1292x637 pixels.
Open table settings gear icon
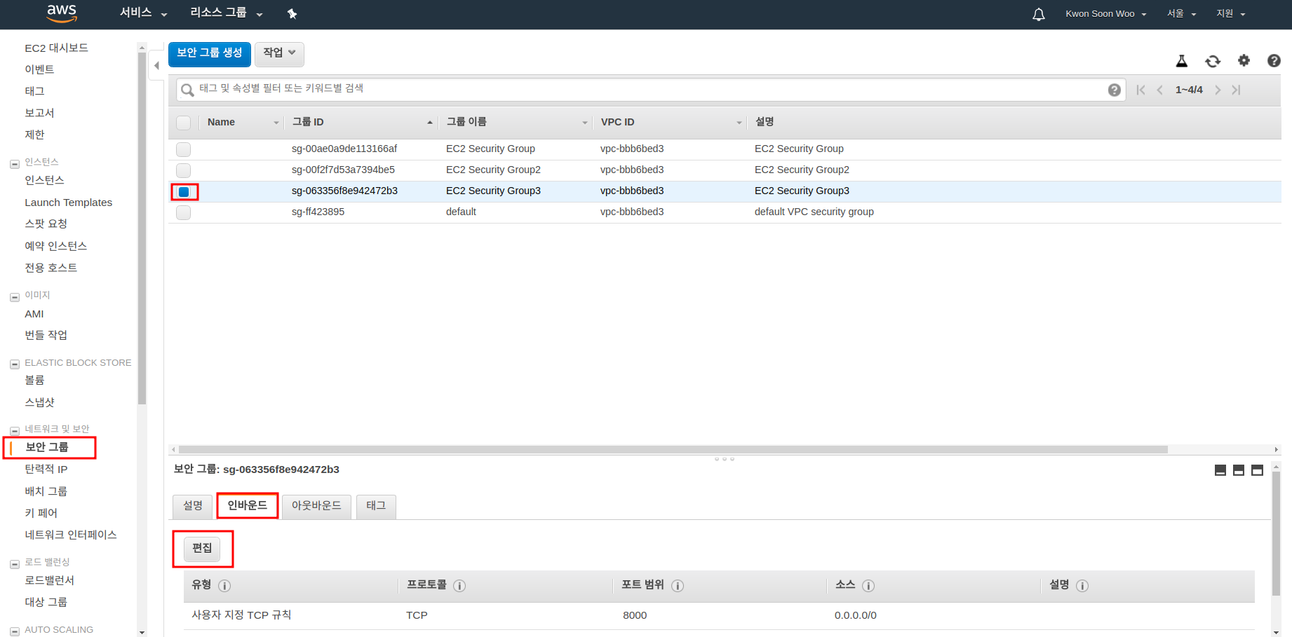click(x=1244, y=60)
